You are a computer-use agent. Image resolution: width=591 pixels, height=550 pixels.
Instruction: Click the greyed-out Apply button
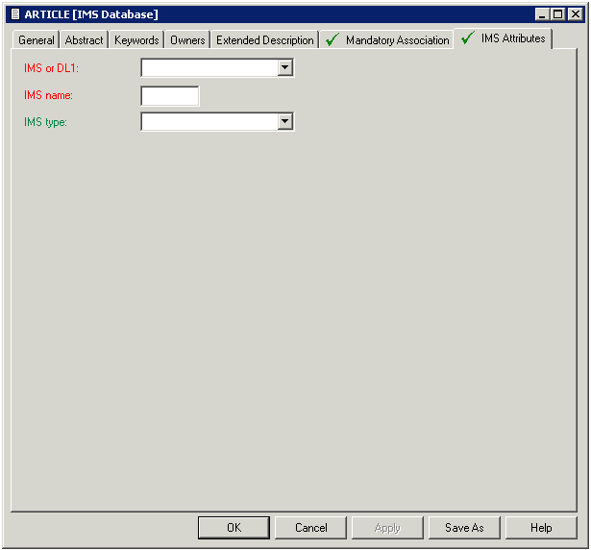(387, 528)
